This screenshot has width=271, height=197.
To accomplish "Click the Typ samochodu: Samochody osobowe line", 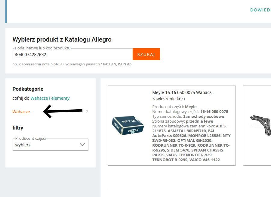I will [188, 116].
